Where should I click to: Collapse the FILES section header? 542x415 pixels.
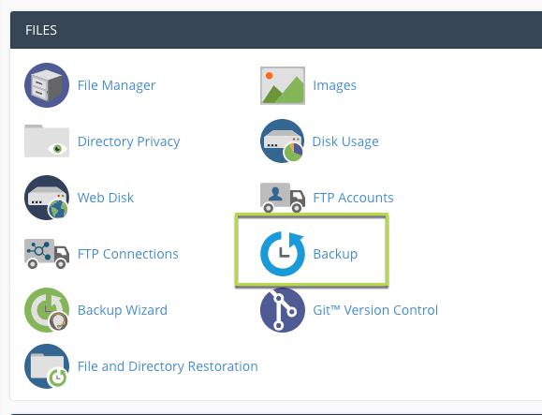(x=276, y=30)
